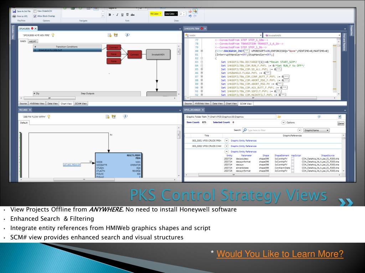Screen dimensions: 365x273
Task: Switch to the ABORT tab in 3PU41608 panel
Action: (x=33, y=41)
